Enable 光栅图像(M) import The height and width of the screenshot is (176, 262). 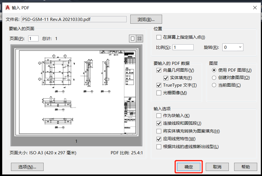pos(158,93)
